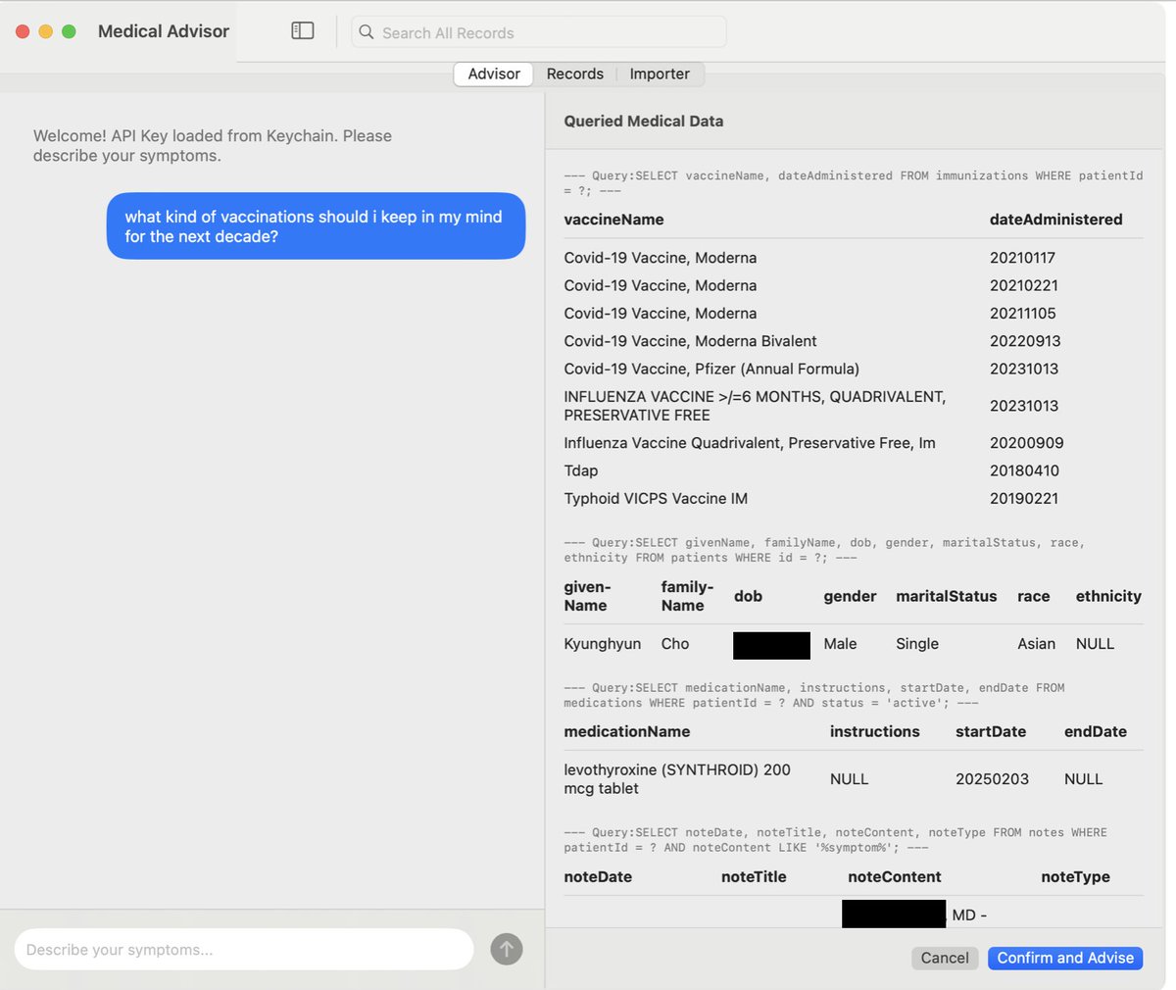Image resolution: width=1176 pixels, height=990 pixels.
Task: Select the Tdap vaccine row
Action: pyautogui.click(x=853, y=470)
